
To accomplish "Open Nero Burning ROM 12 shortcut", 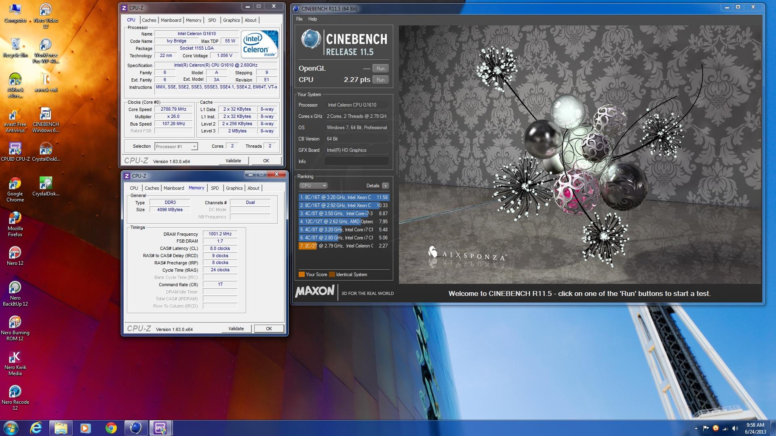I will (15, 328).
